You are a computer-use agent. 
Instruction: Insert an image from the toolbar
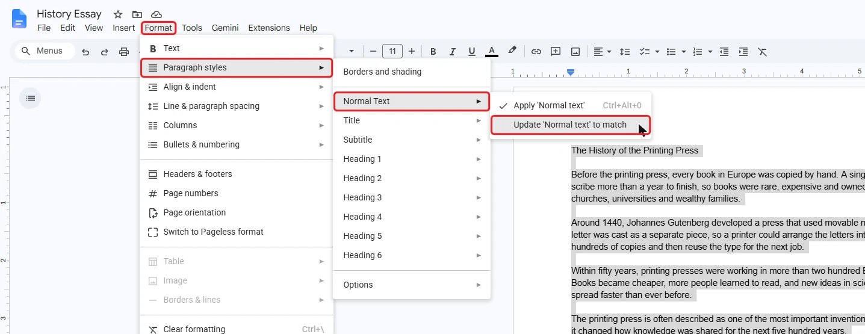575,52
